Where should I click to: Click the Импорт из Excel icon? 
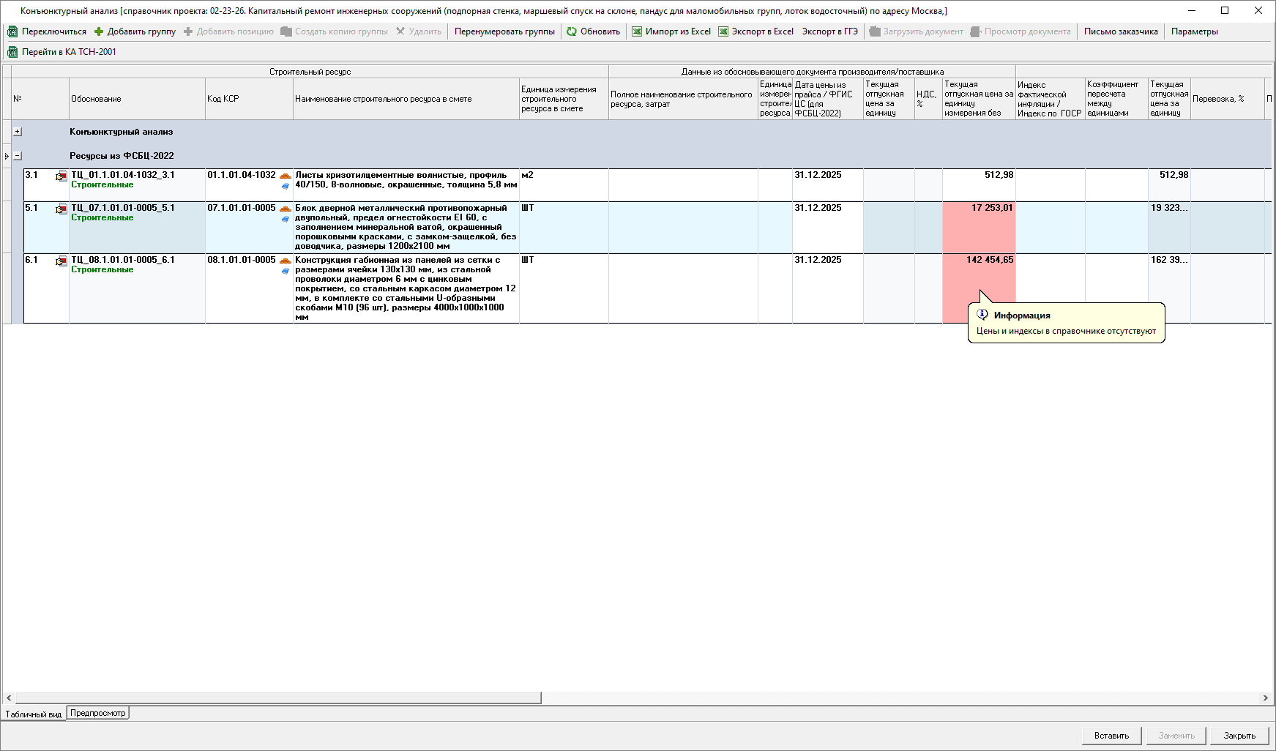click(x=637, y=31)
